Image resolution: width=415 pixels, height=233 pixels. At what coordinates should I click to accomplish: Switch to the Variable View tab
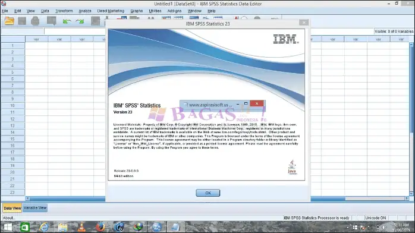pyautogui.click(x=35, y=208)
